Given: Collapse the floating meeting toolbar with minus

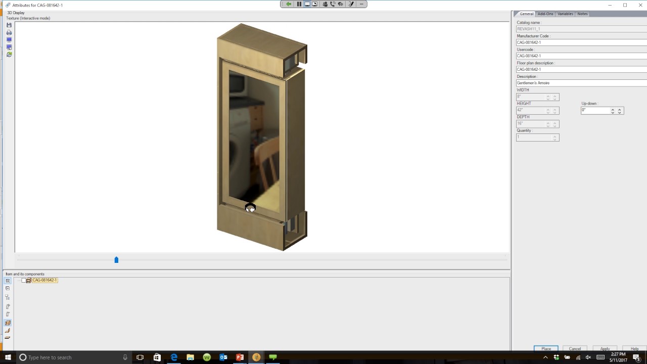Looking at the screenshot, I should pos(361,4).
